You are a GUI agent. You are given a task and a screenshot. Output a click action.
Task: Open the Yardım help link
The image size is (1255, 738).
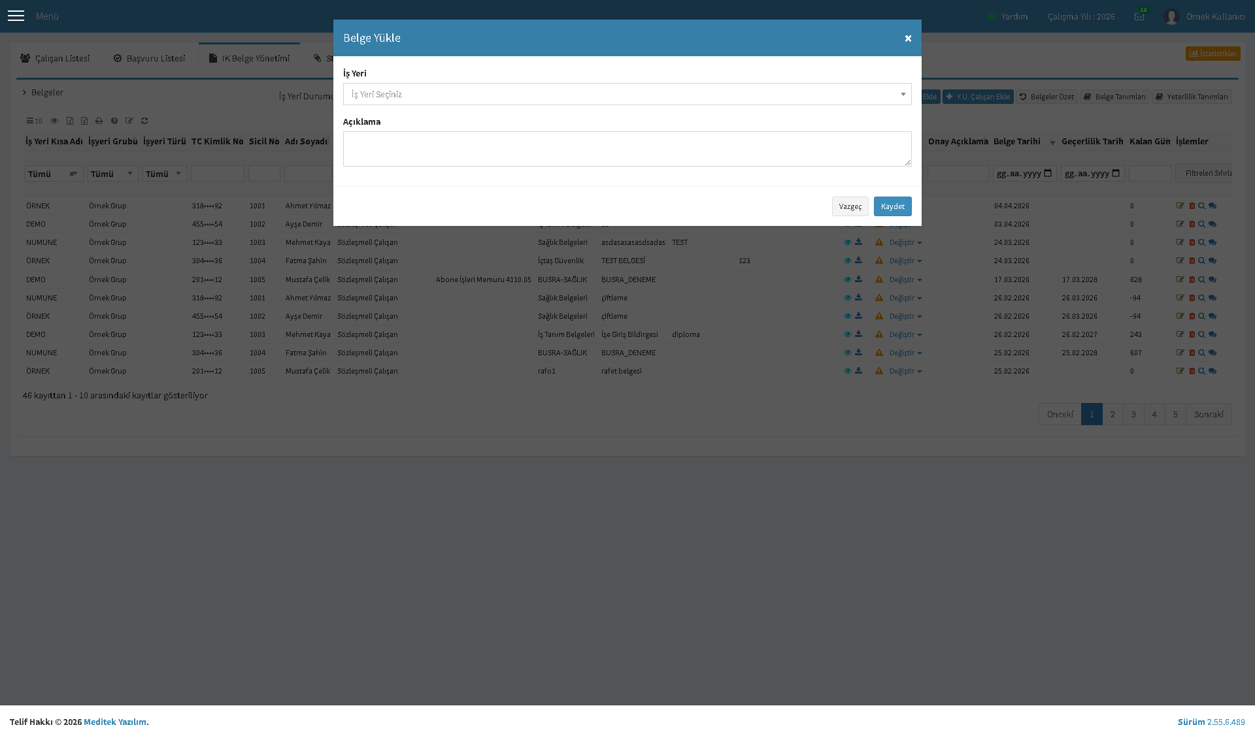(x=1007, y=16)
